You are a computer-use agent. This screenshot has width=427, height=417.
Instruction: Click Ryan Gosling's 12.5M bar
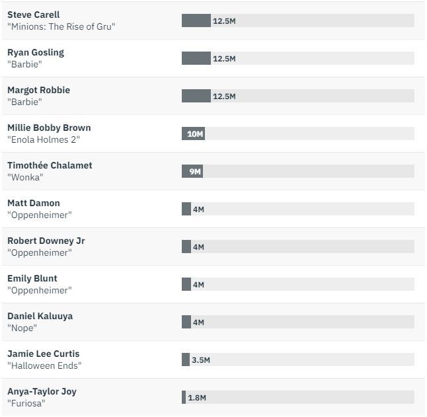(x=196, y=58)
